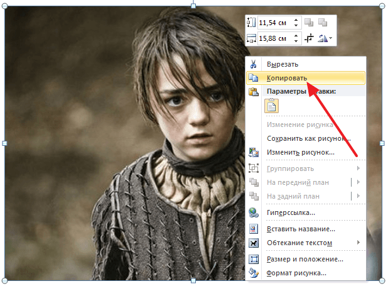Viewport: 388px width, 286px height.
Task: Click the Вставить название caption icon
Action: 254,229
